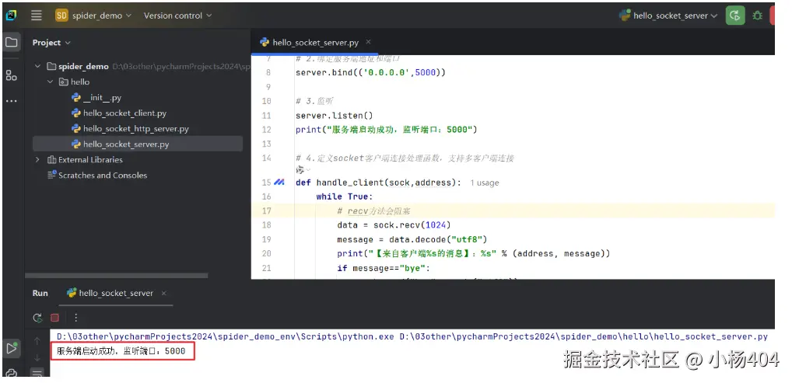Click the down arrow in the Run console
Image resolution: width=792 pixels, height=383 pixels.
(37, 358)
